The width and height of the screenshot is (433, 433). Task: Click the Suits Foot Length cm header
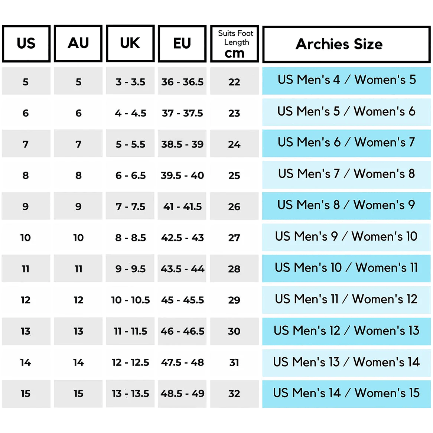(234, 44)
